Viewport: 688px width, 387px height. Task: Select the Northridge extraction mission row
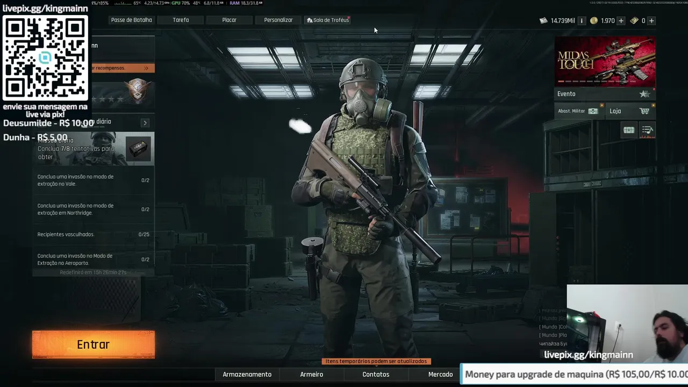click(x=94, y=209)
